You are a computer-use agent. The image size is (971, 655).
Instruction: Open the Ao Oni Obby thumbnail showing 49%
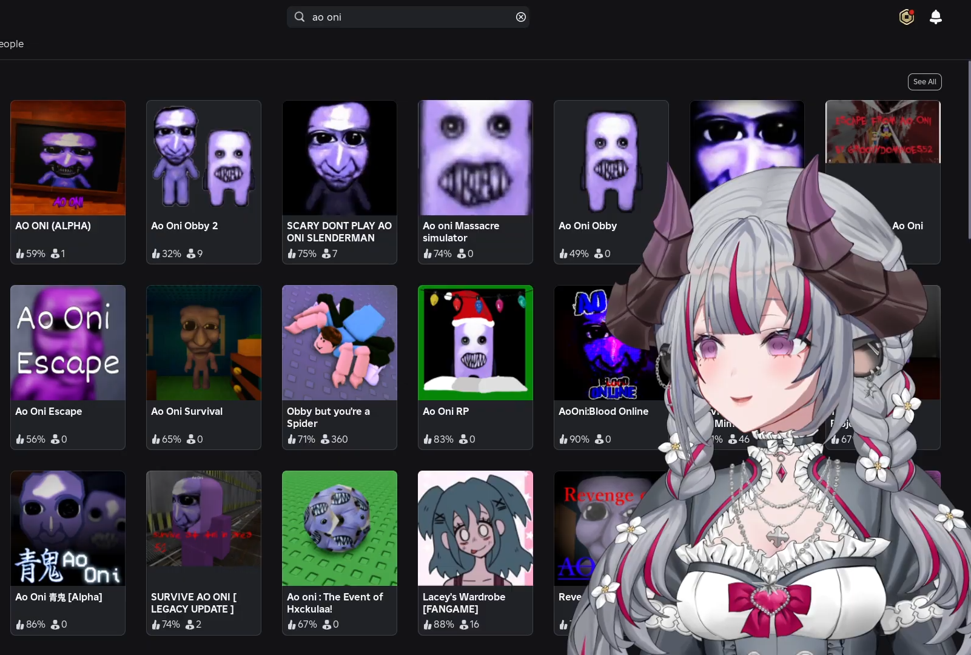611,158
